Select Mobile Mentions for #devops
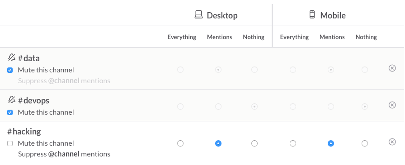The height and width of the screenshot is (165, 405). coord(330,107)
